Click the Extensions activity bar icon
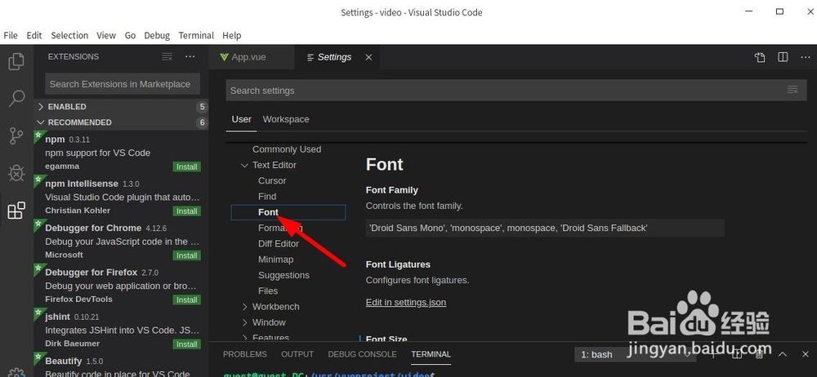The image size is (817, 377). (16, 211)
